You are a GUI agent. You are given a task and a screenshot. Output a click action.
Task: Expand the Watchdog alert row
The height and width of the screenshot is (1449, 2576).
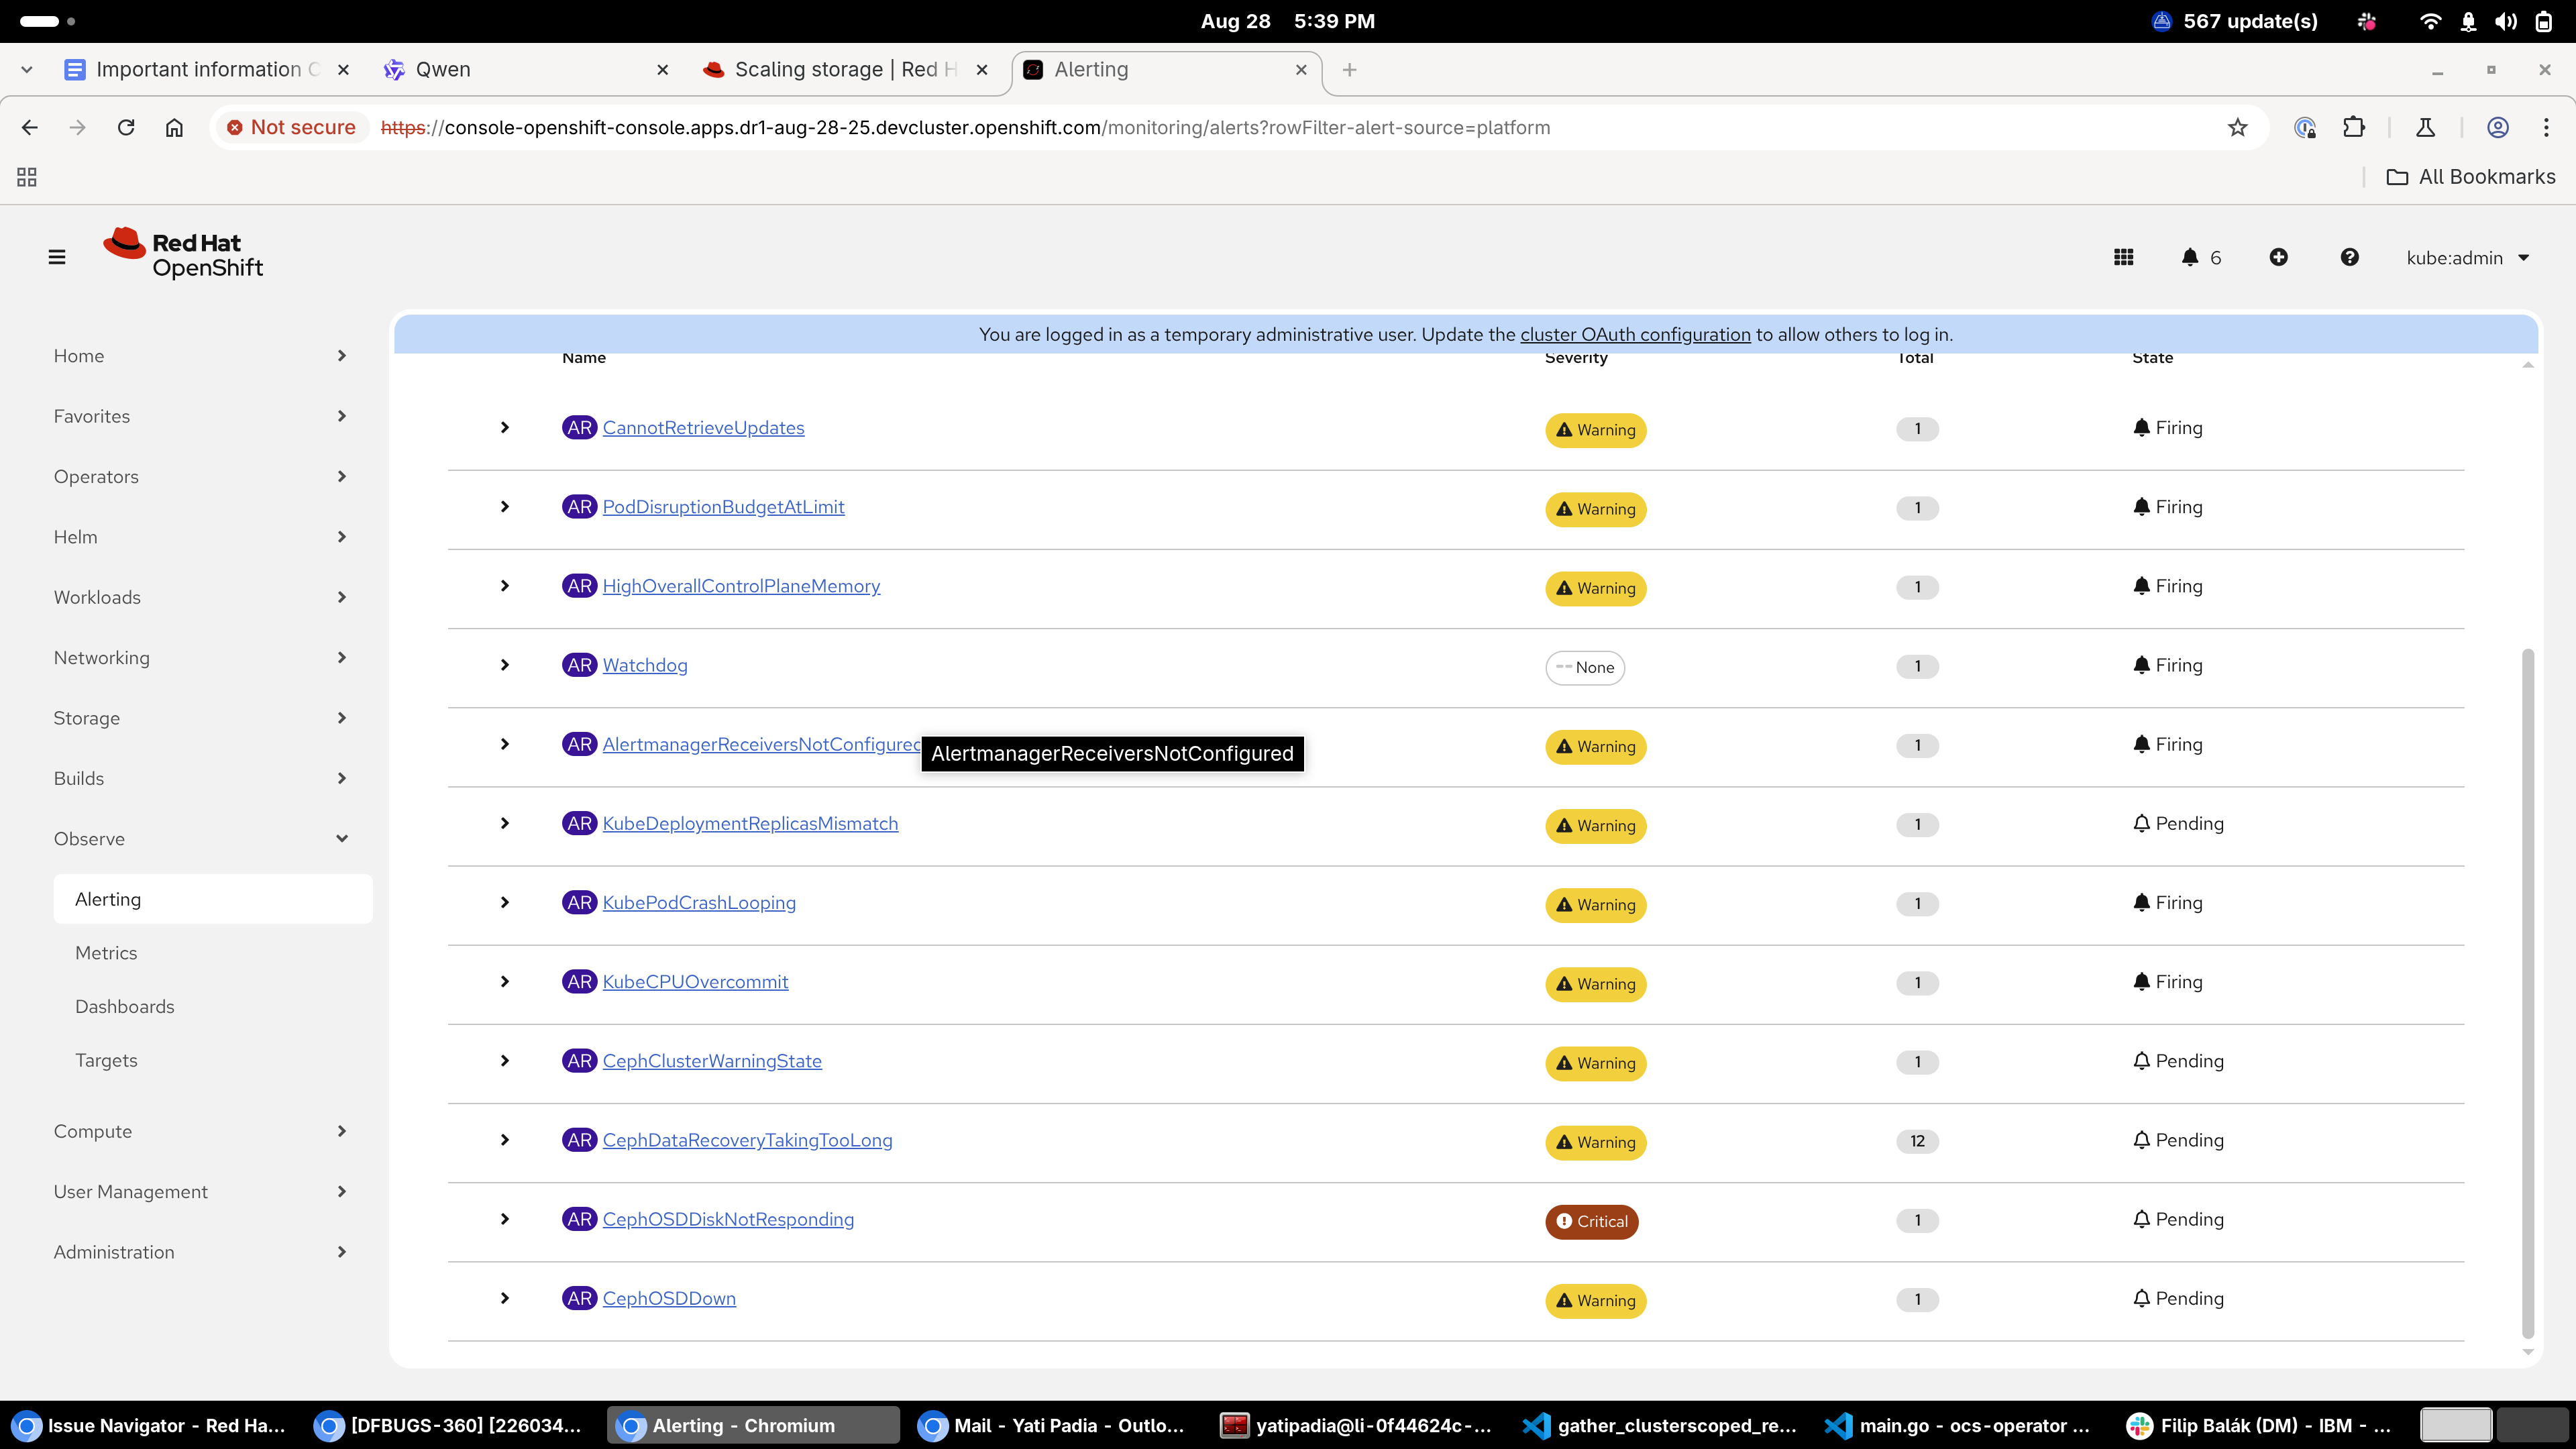pos(505,665)
